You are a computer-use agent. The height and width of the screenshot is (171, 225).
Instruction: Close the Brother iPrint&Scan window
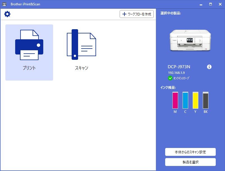click(220, 4)
